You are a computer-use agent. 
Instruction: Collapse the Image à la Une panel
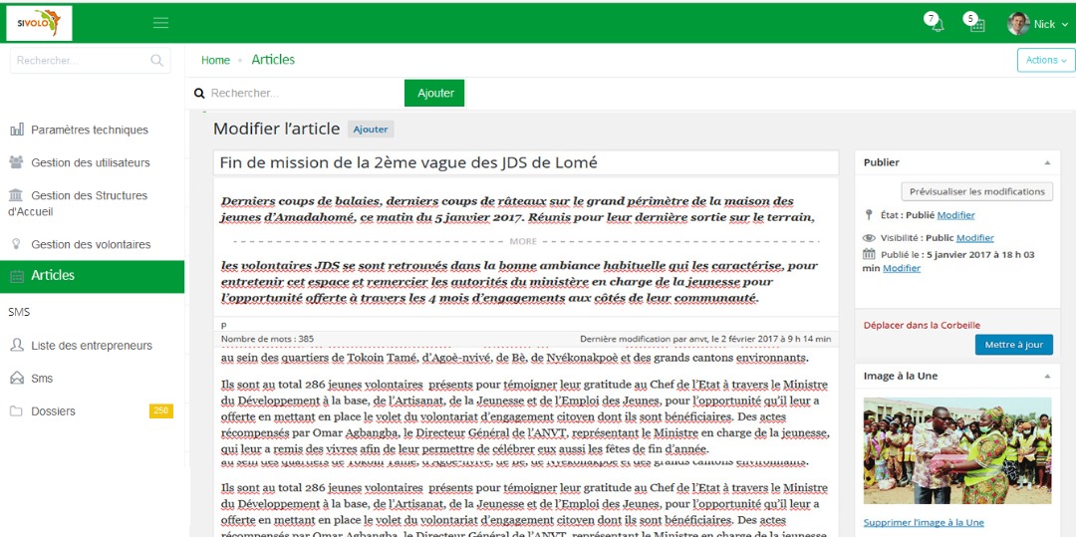[1047, 376]
